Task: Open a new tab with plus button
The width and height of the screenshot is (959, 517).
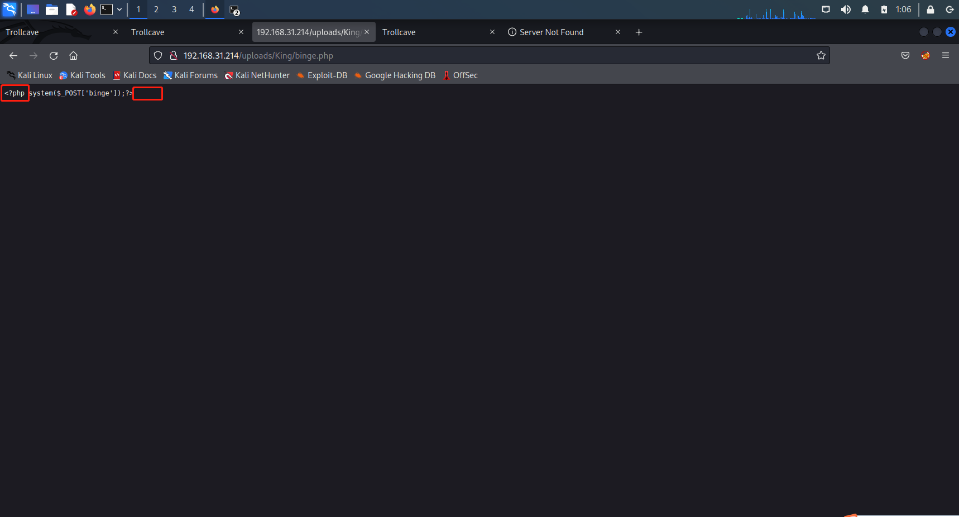Action: 639,32
